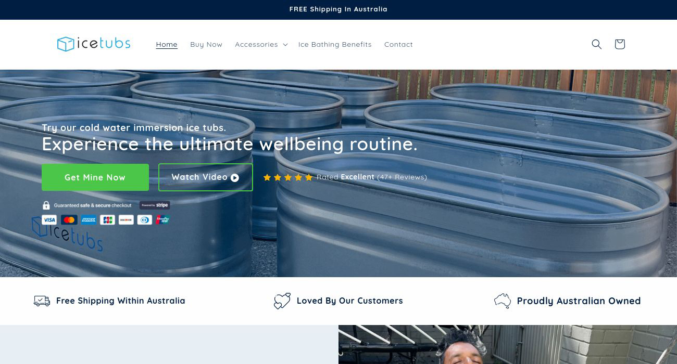The width and height of the screenshot is (677, 364).
Task: Click the 47+ Reviews rating text
Action: click(x=402, y=177)
